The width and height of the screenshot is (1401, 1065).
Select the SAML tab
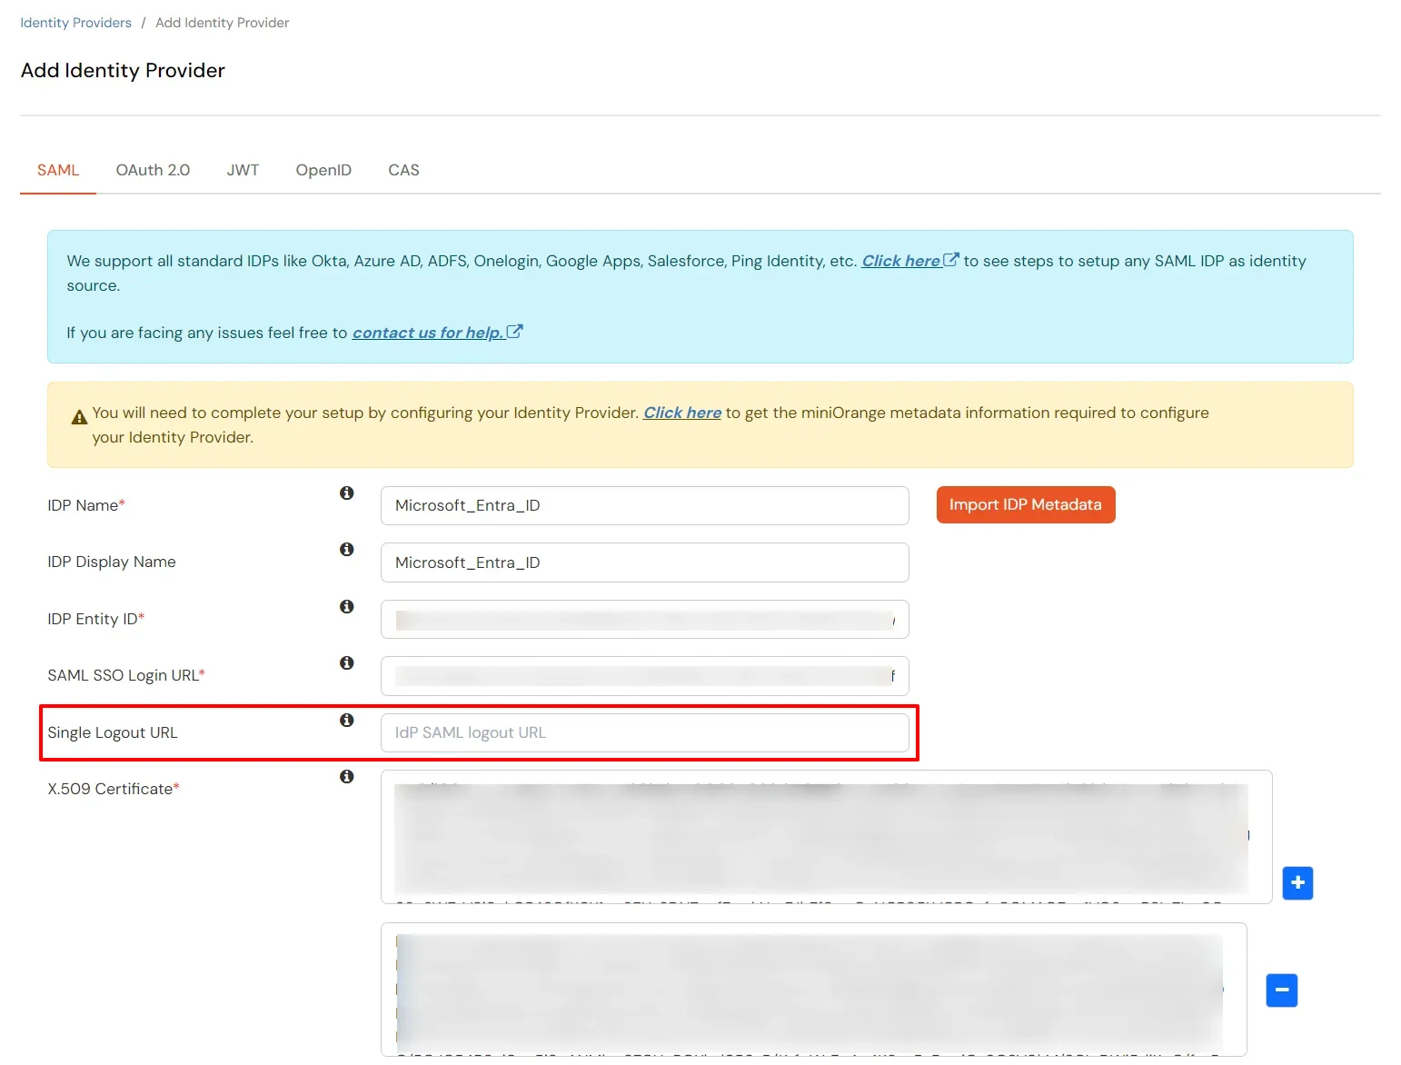tap(57, 170)
